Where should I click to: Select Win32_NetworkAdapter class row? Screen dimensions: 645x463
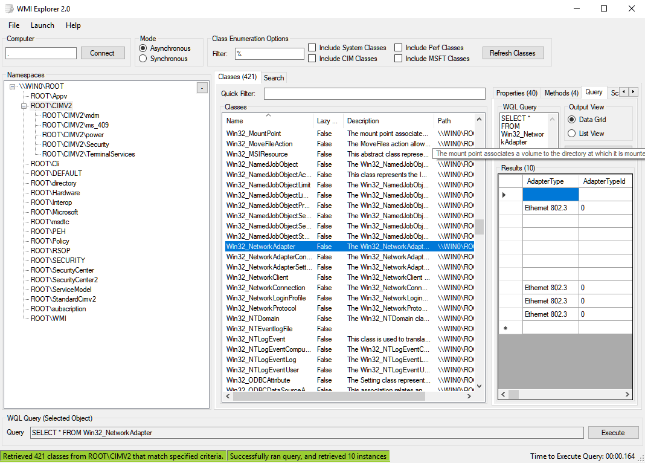pos(350,247)
